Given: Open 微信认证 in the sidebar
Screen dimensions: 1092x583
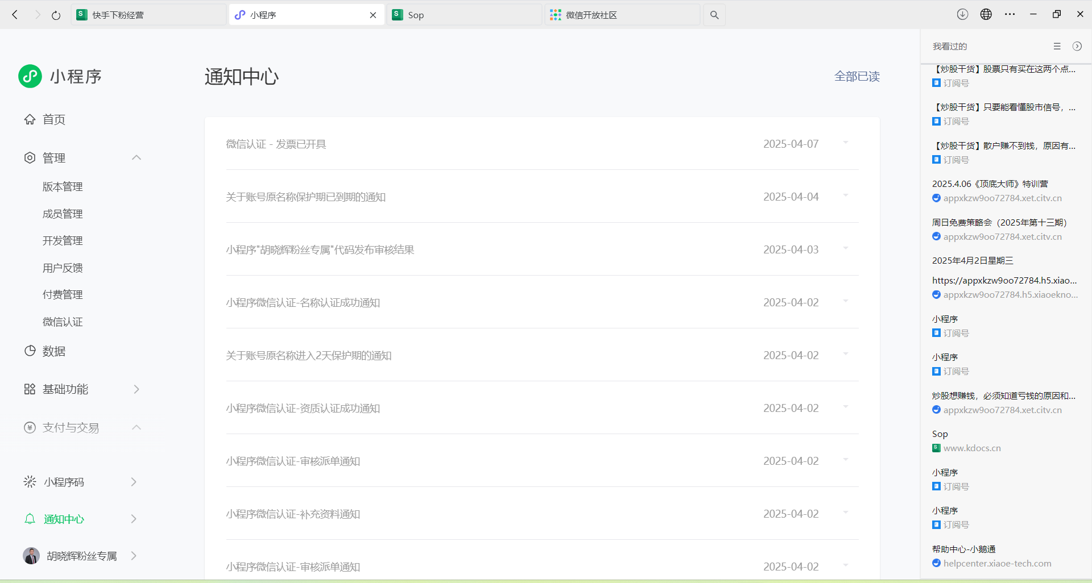Looking at the screenshot, I should (63, 322).
